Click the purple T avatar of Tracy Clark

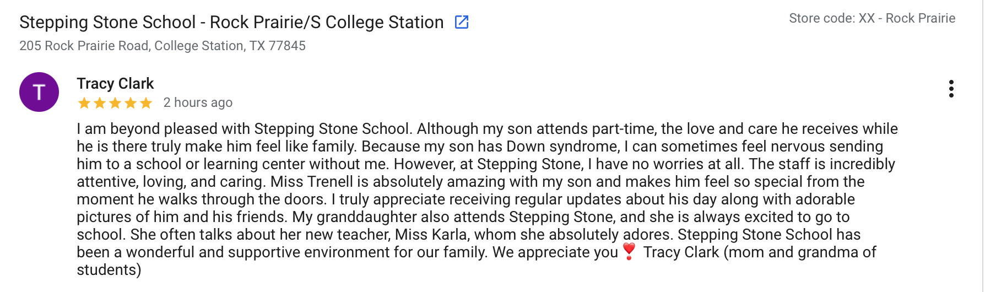tap(39, 92)
